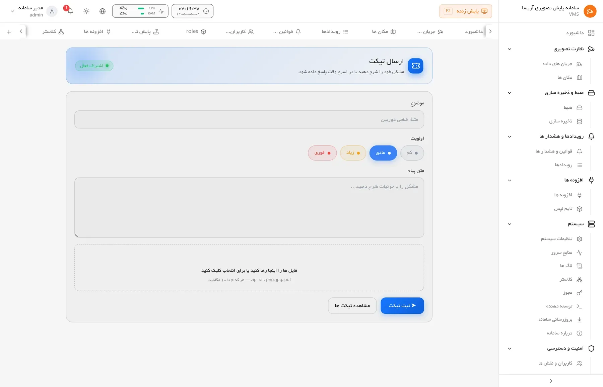Viewport: 603px width, 387px height.
Task: Collapse سیستم sidebar section
Action: pos(510,224)
